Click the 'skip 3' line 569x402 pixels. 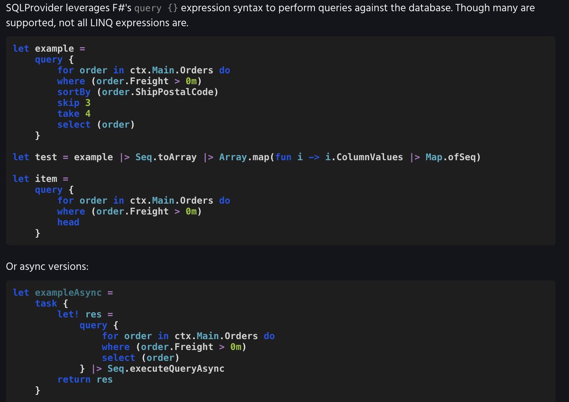pos(74,103)
